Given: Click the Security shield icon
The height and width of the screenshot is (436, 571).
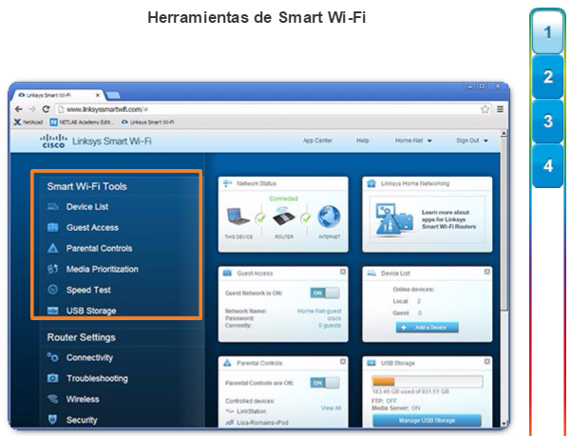Looking at the screenshot, I should pos(53,420).
